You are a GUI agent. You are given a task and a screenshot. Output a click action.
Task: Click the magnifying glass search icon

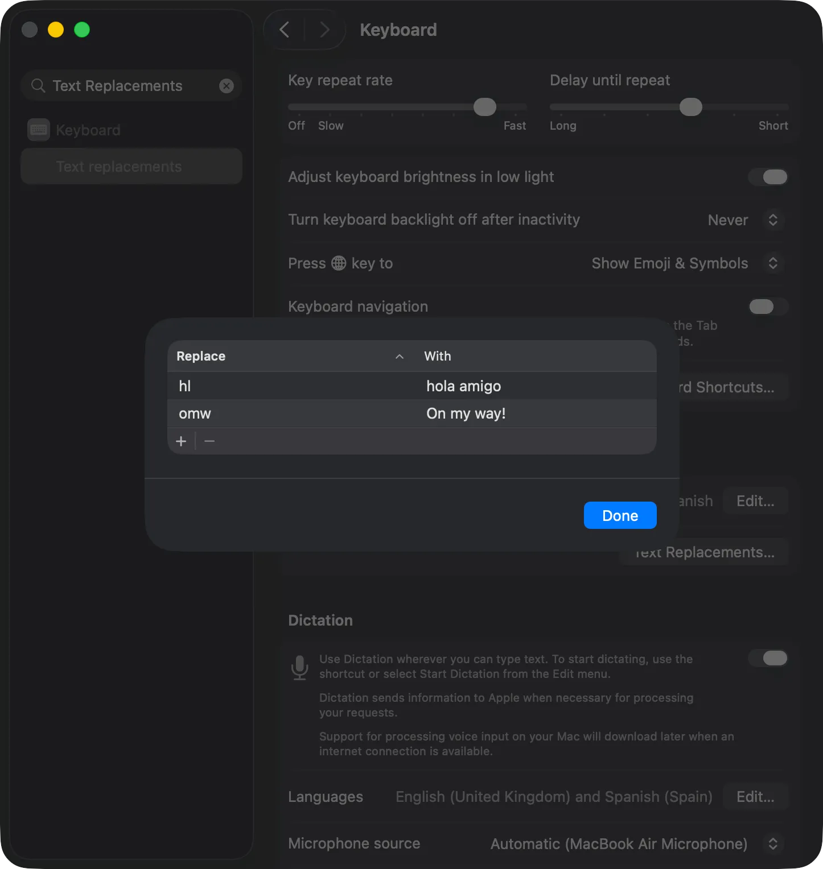[x=38, y=86]
